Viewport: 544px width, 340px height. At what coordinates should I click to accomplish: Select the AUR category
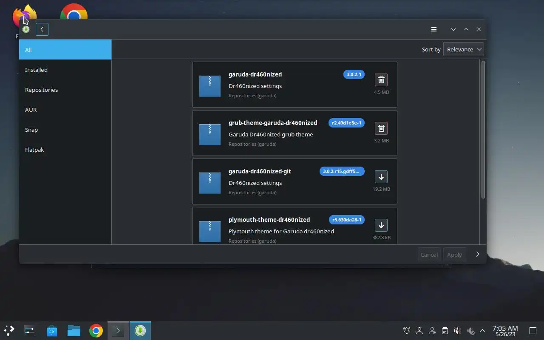point(65,110)
